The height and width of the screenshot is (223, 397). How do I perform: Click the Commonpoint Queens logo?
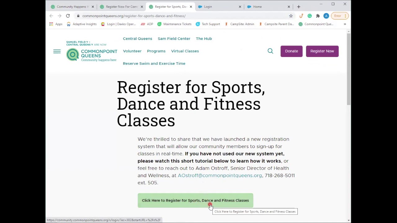(92, 51)
